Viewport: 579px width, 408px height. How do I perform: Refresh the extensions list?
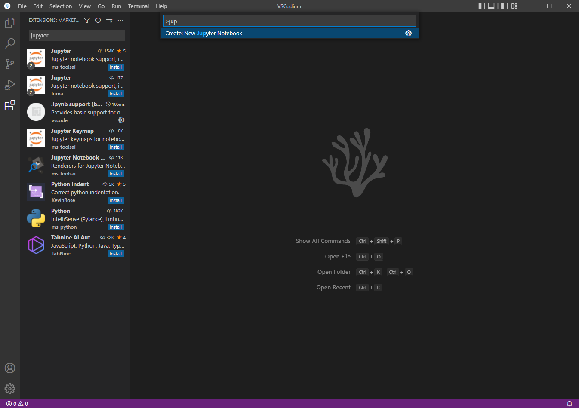coord(98,20)
